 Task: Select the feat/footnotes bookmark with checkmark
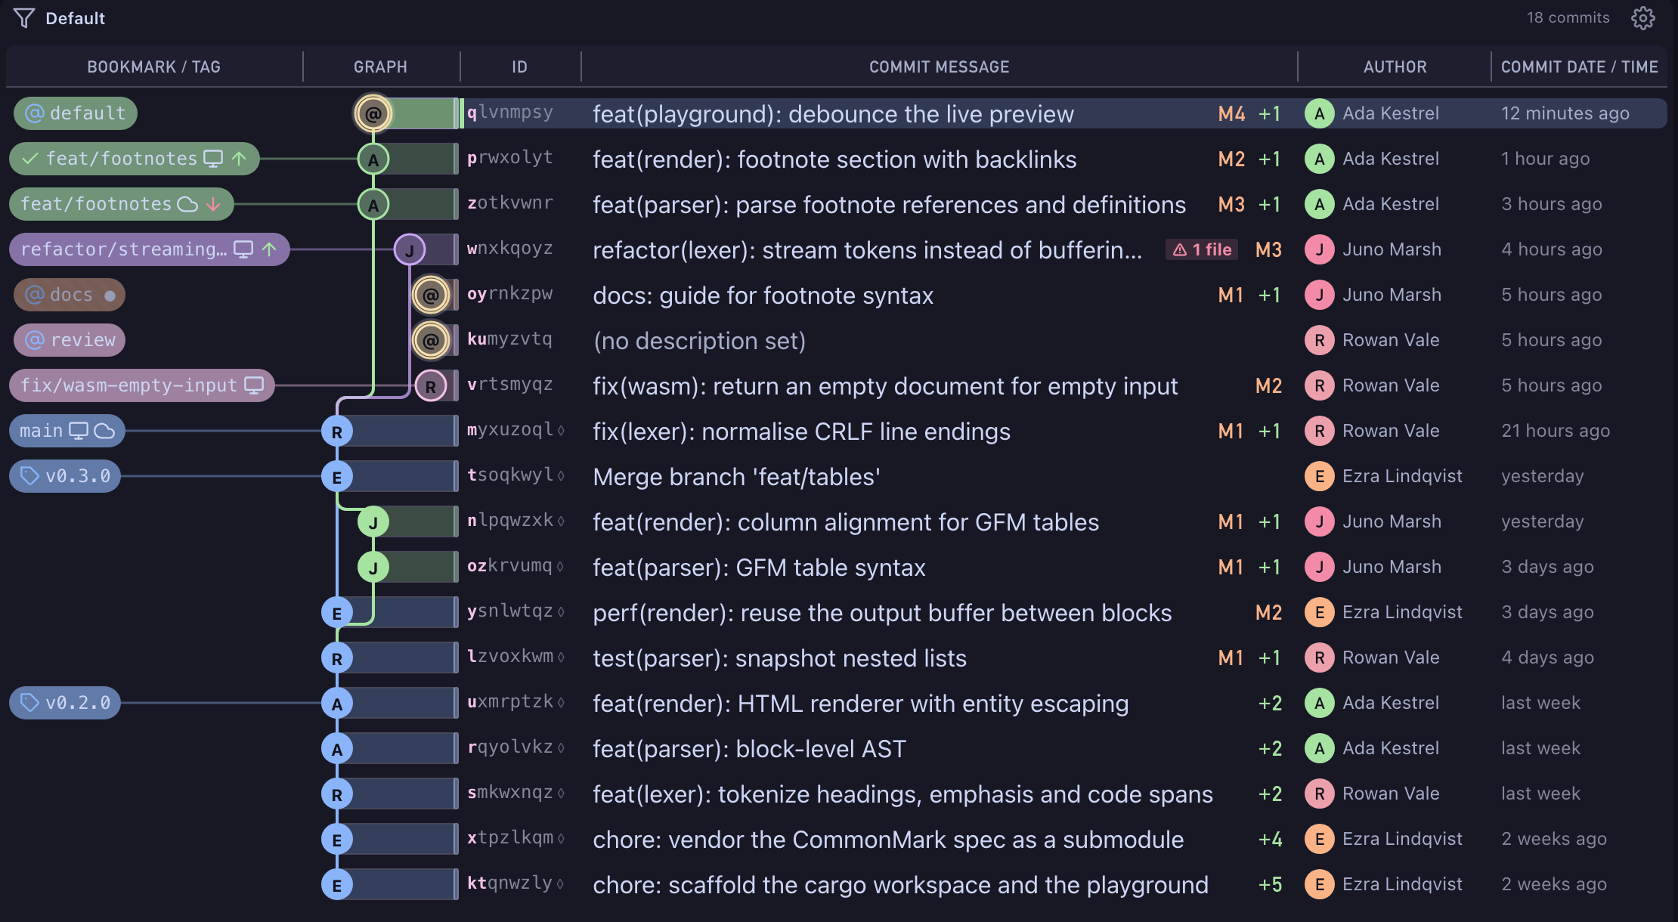(x=135, y=159)
